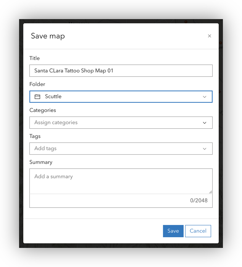Open the Assign categories dropdown arrow
Screen dimensions: 242x267
point(205,123)
